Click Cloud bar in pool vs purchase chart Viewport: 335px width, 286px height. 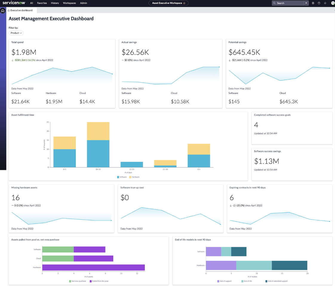(x=78, y=259)
